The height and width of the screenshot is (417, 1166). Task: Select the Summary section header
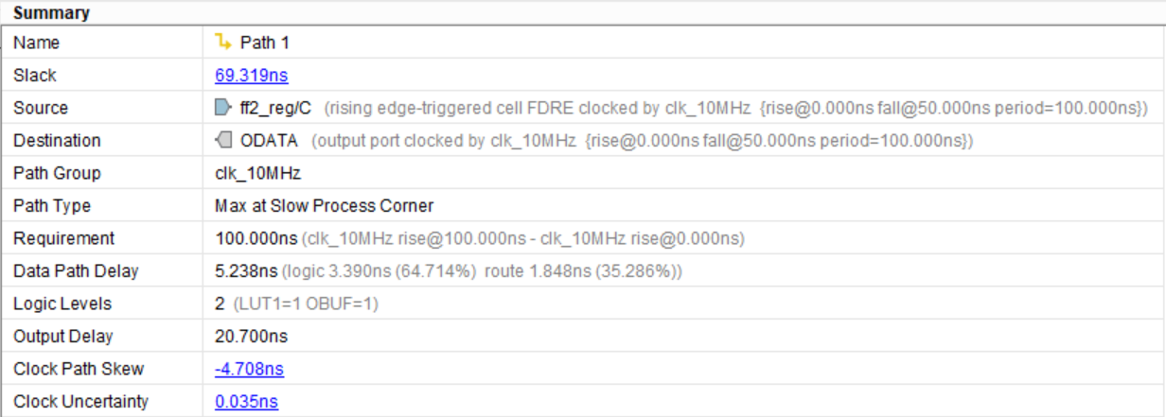coord(51,13)
